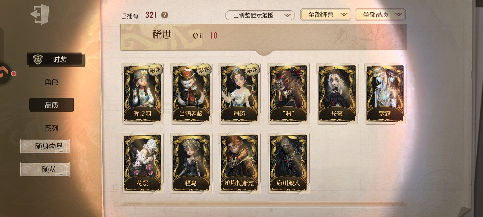The width and height of the screenshot is (483, 217).
Task: Select the 长夜 costume card
Action: [337, 94]
